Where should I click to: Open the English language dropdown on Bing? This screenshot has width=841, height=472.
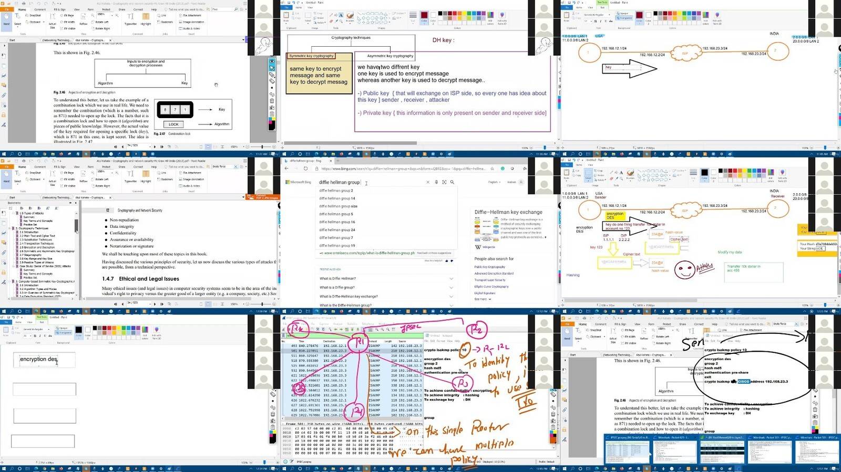494,182
